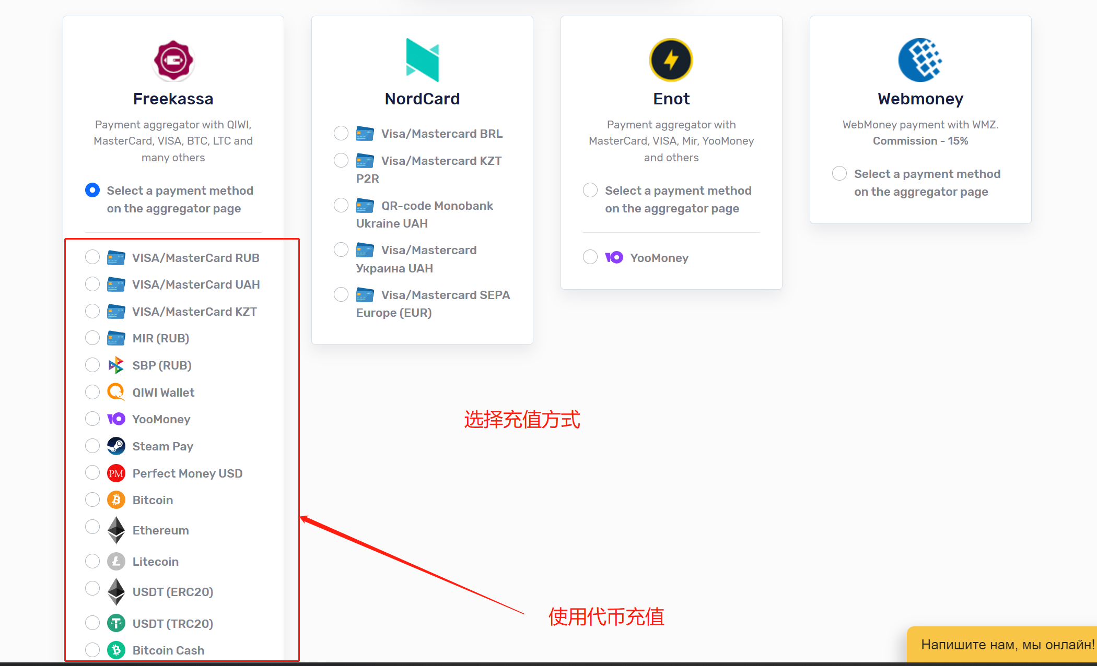Screen dimensions: 1097x666
Task: Select the MIR (RUB) radio button
Action: (x=92, y=338)
